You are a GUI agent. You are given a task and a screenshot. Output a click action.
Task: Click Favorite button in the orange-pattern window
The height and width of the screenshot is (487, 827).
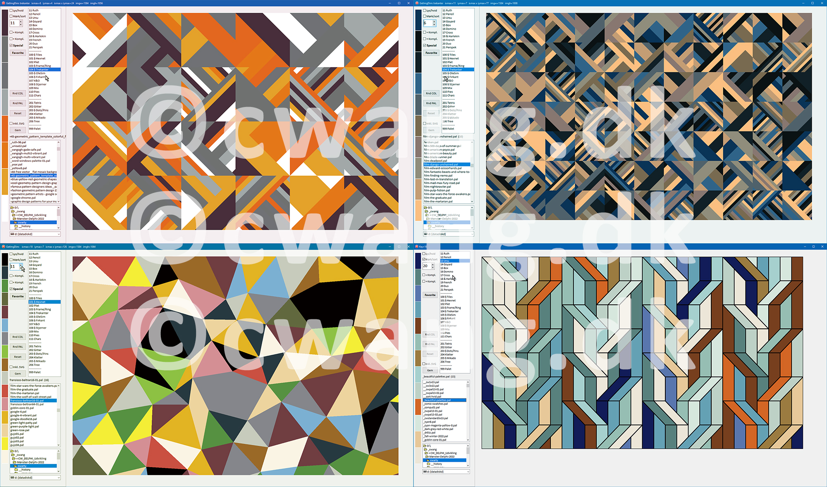click(x=18, y=53)
